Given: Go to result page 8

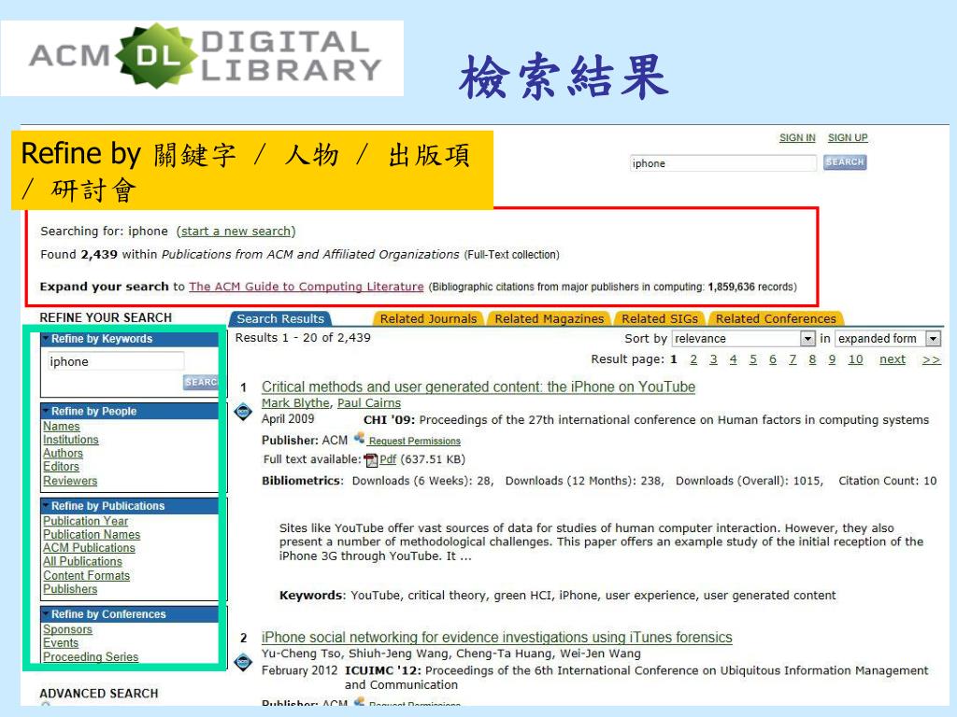Looking at the screenshot, I should (x=812, y=359).
